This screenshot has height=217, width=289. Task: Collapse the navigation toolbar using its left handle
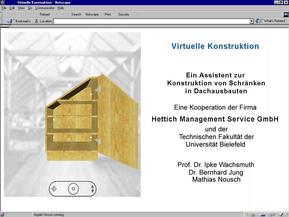tap(1, 14)
